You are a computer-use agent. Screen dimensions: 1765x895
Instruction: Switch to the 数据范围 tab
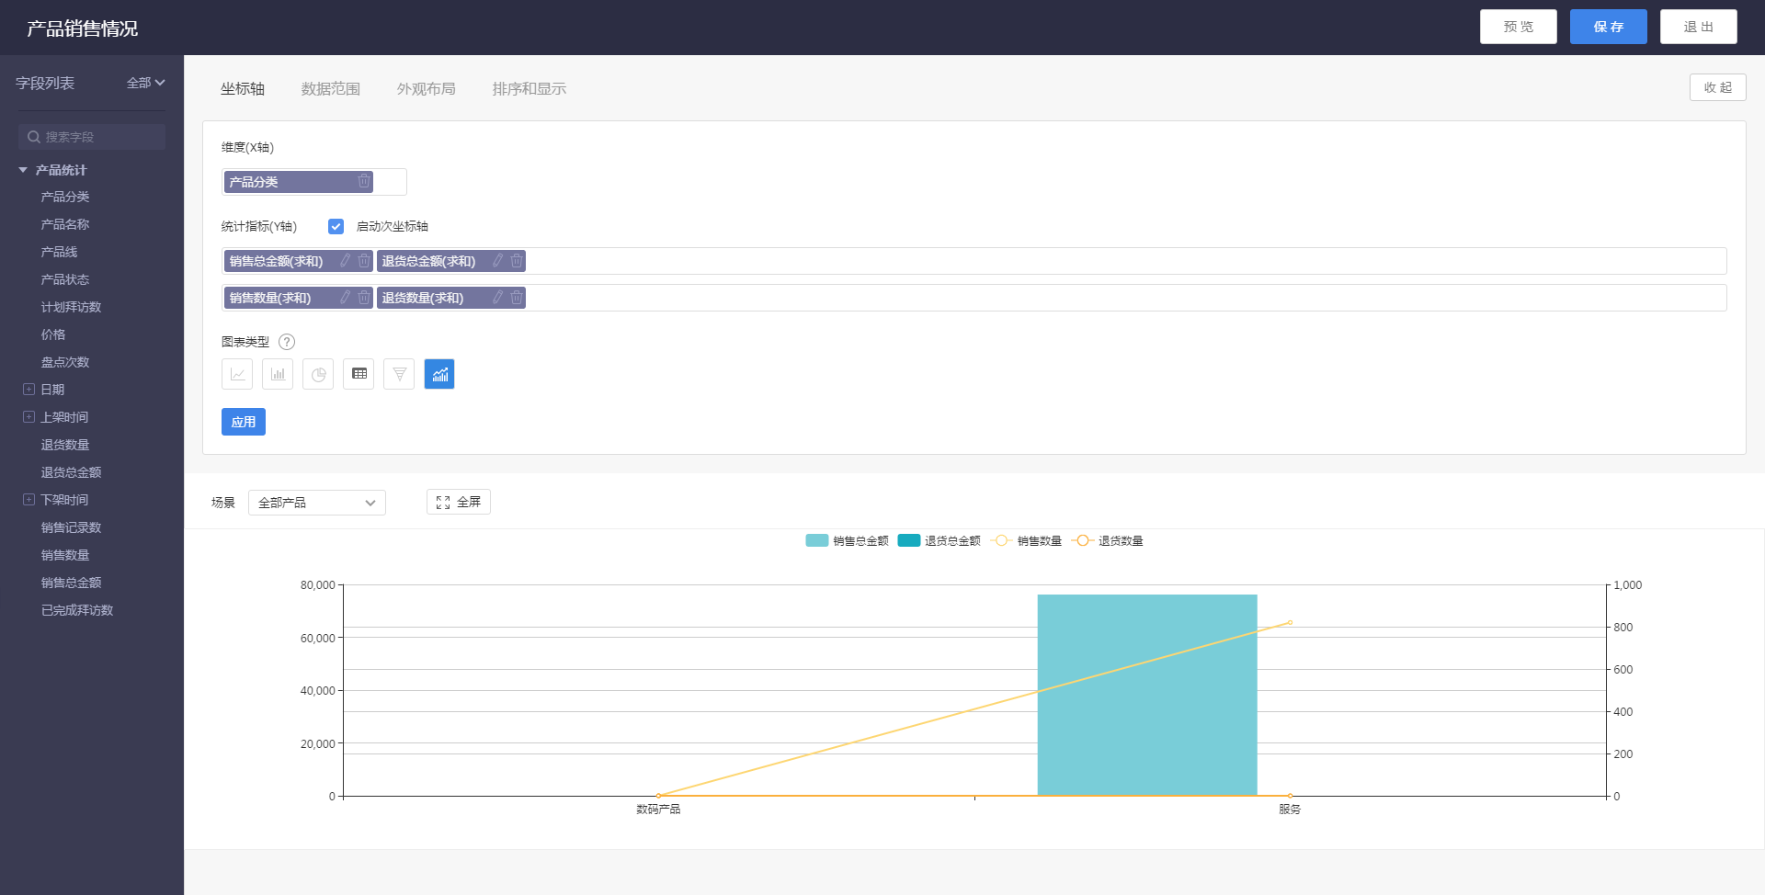click(x=331, y=88)
